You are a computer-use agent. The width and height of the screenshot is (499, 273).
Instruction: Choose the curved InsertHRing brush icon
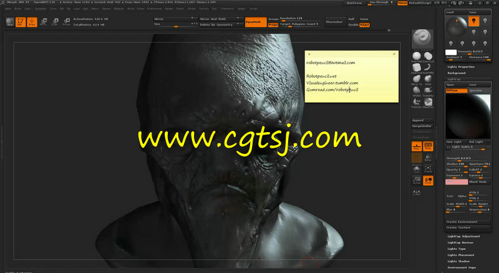[428, 68]
